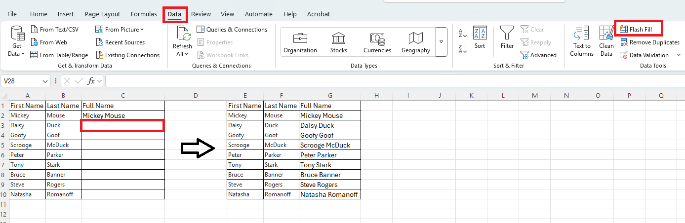
Task: Click the Get Data icon
Action: pyautogui.click(x=17, y=34)
